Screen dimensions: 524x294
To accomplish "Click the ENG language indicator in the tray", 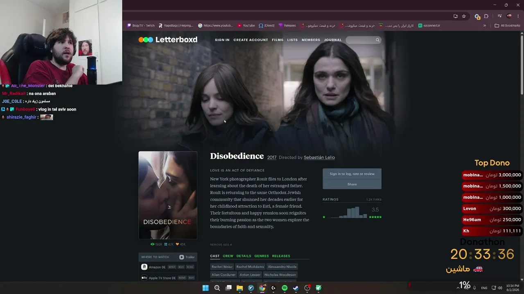I will 484,288.
